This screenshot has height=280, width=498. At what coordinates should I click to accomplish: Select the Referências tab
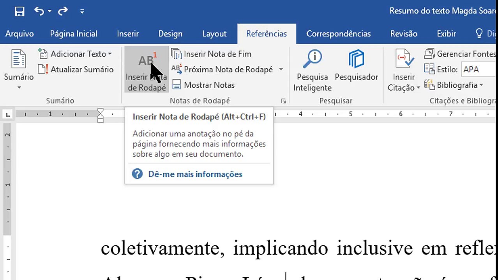point(267,34)
